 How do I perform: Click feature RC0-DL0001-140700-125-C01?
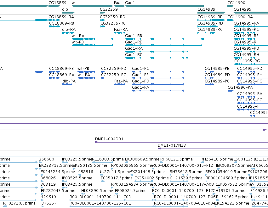click(x=111, y=206)
